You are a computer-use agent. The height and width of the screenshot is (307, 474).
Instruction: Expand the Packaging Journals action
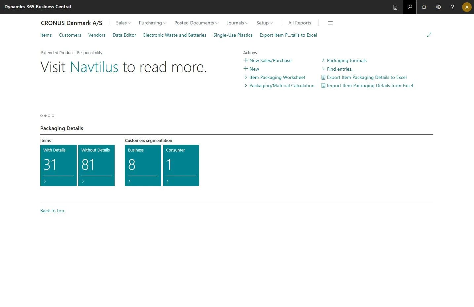click(x=323, y=60)
